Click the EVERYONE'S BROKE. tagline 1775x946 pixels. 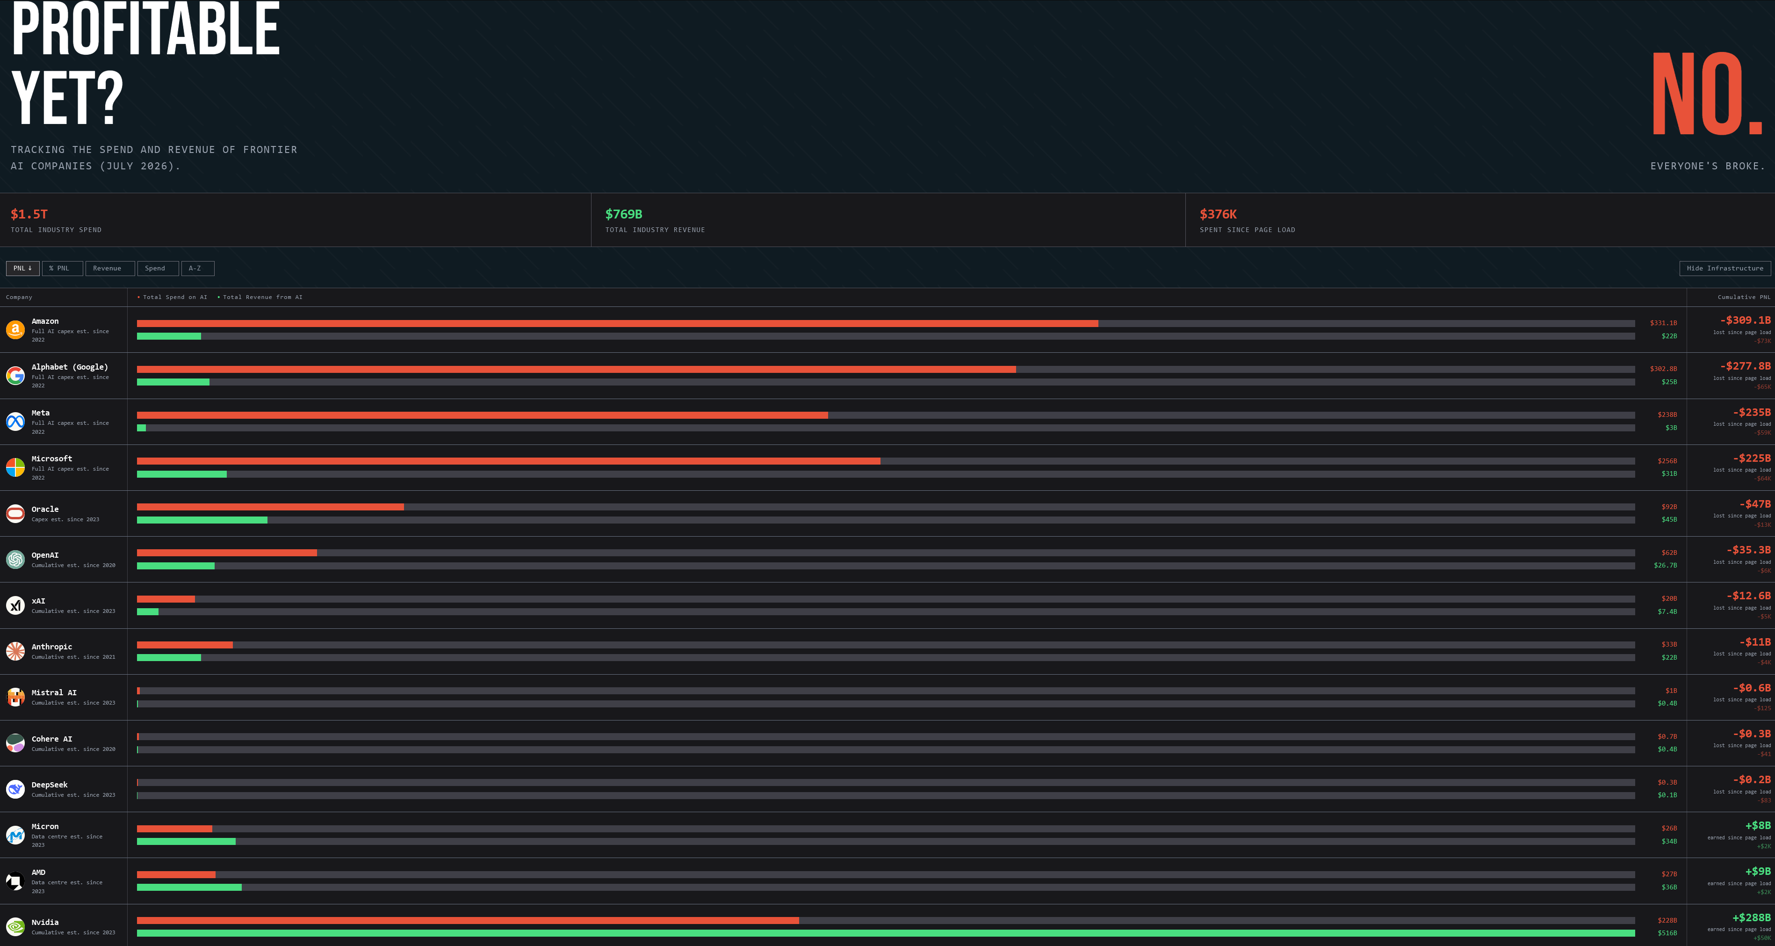(x=1708, y=166)
